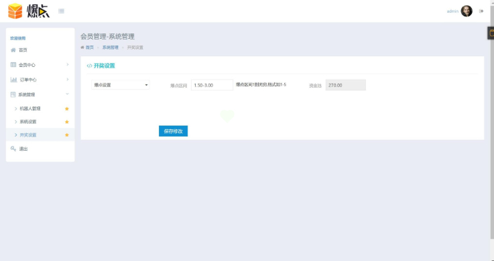
Task: Collapse the 系统管理 menu chevron
Action: click(x=67, y=94)
